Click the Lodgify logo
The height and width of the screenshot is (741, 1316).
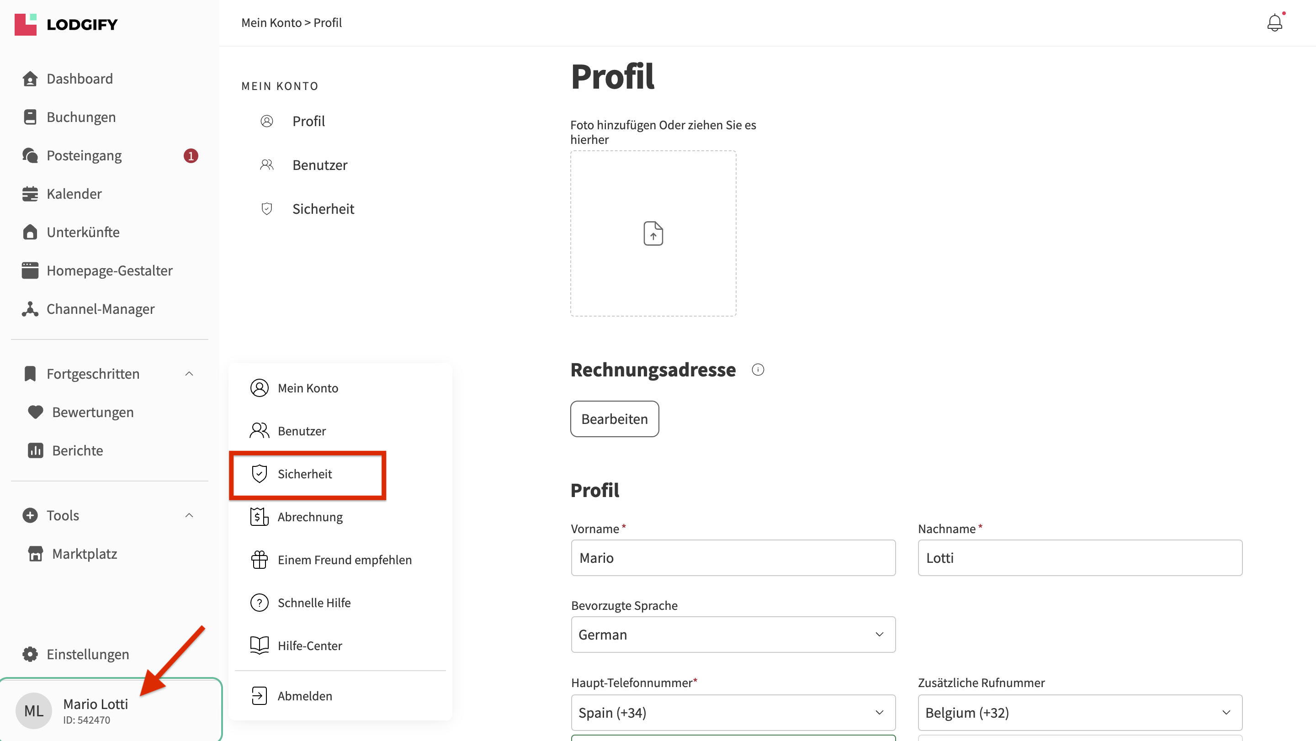pyautogui.click(x=66, y=24)
